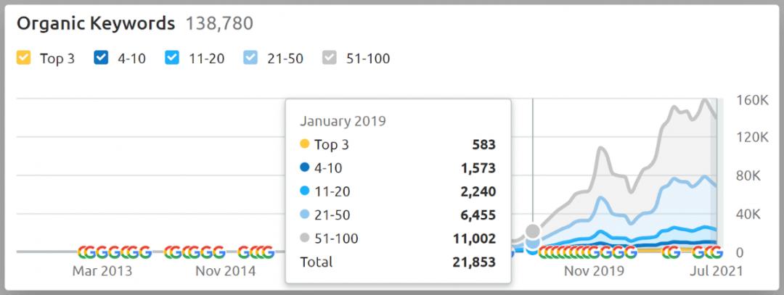Image resolution: width=784 pixels, height=295 pixels.
Task: Click the Jul 2021 date label
Action: coord(716,271)
